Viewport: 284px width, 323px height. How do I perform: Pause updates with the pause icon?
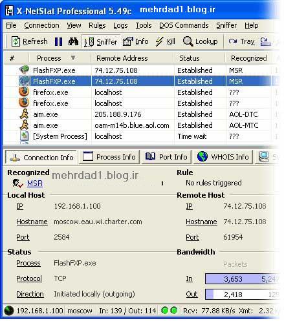[x=58, y=41]
